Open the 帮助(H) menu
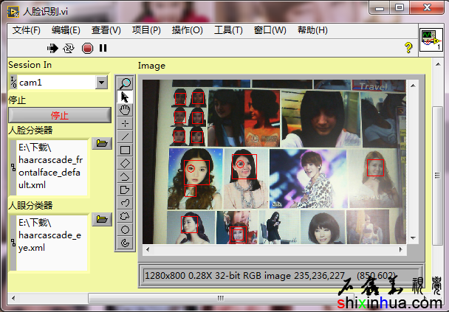This screenshot has width=449, height=312. (312, 30)
